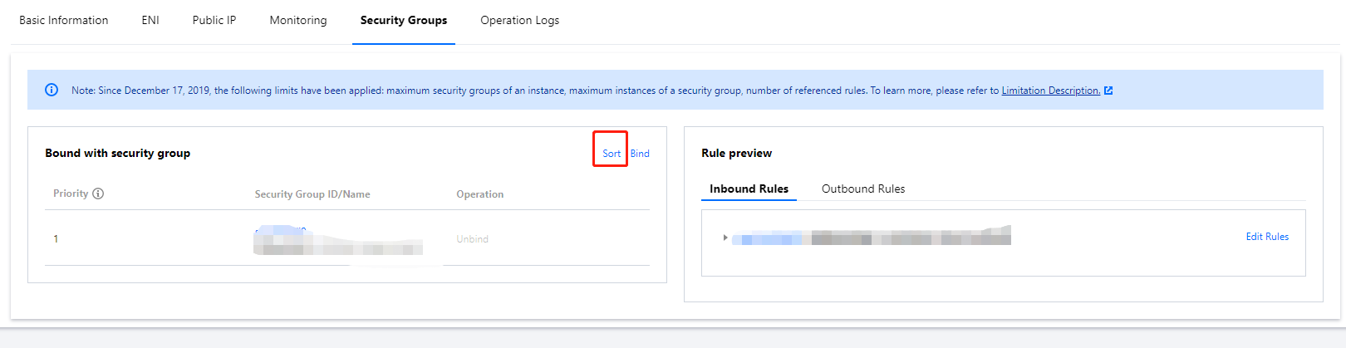Open the Basic Information tab
Viewport: 1346px width, 348px height.
pyautogui.click(x=64, y=20)
